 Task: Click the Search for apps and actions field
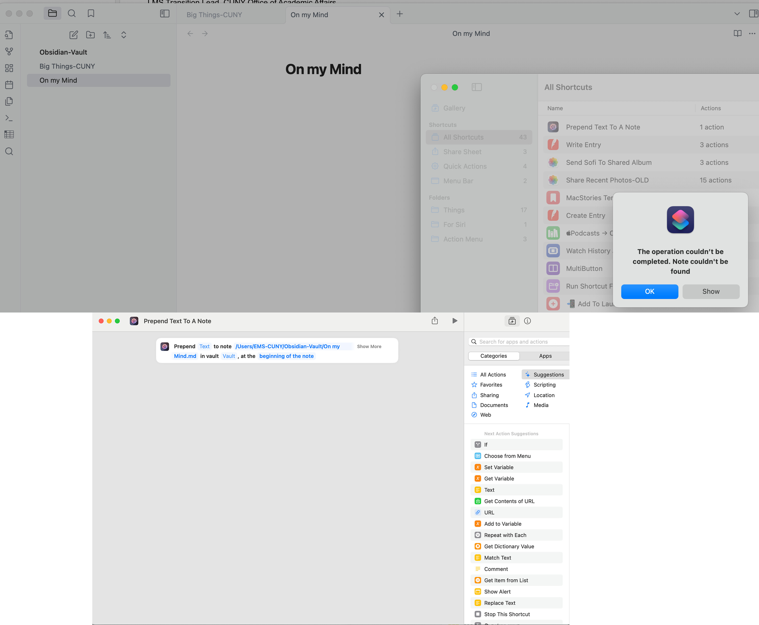[520, 342]
